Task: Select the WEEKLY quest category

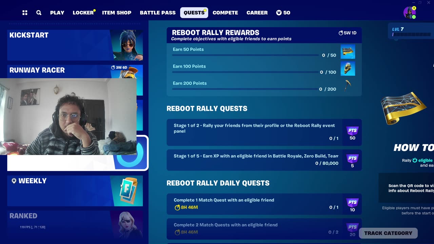Action: [x=75, y=191]
